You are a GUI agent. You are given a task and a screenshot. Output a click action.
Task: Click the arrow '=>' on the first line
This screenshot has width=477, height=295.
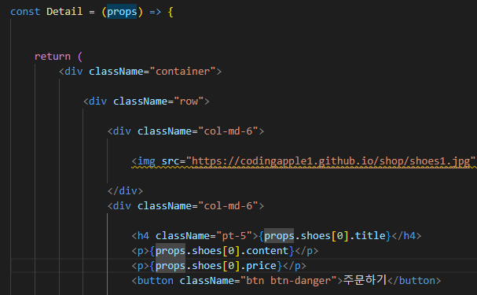[155, 12]
